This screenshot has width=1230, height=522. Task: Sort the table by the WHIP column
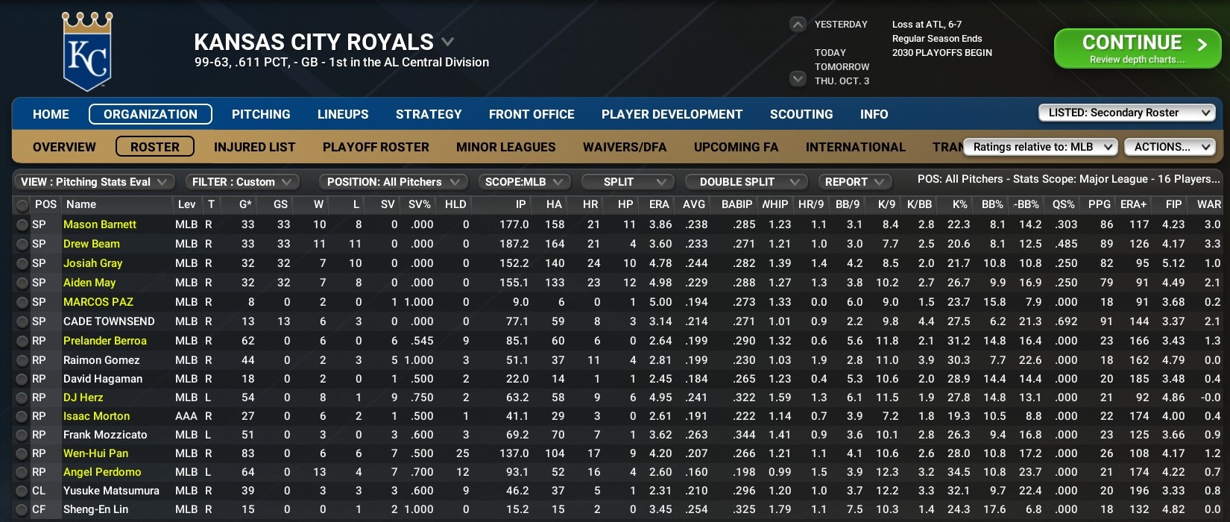(775, 204)
